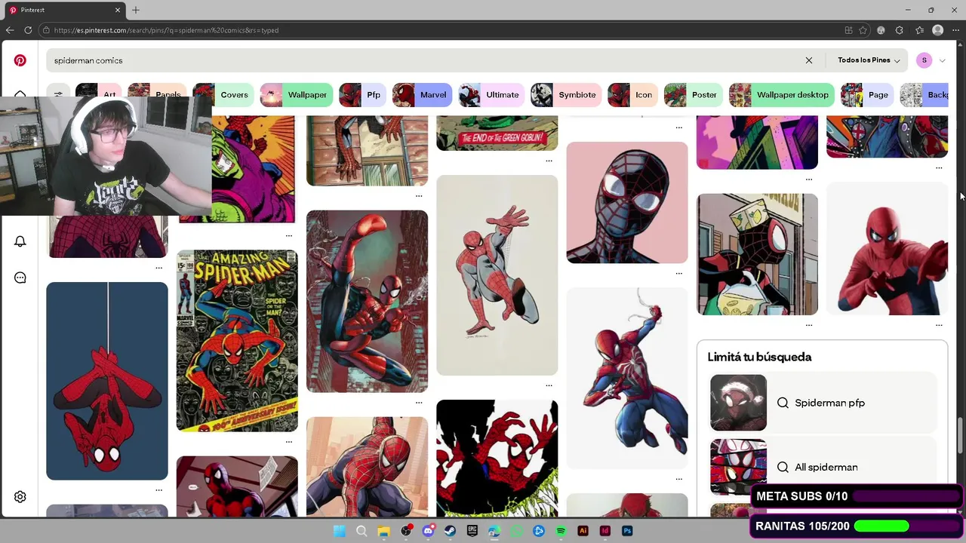Launch Adobe InDesign from taskbar

pyautogui.click(x=605, y=531)
